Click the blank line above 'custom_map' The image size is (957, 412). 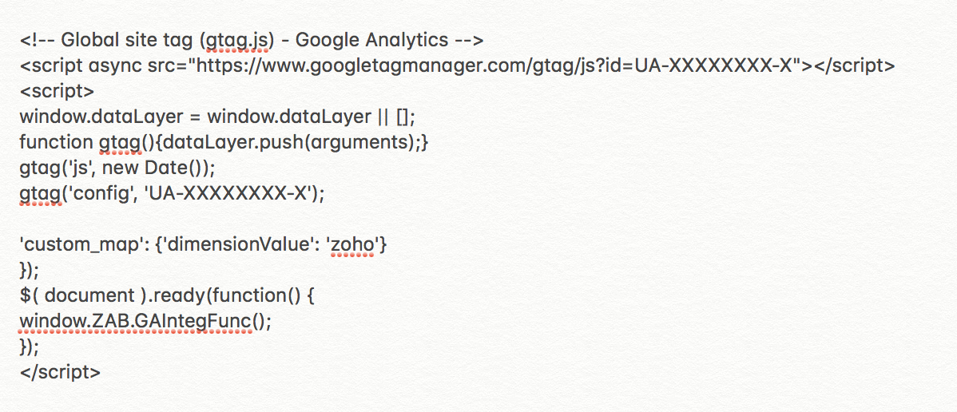240,219
